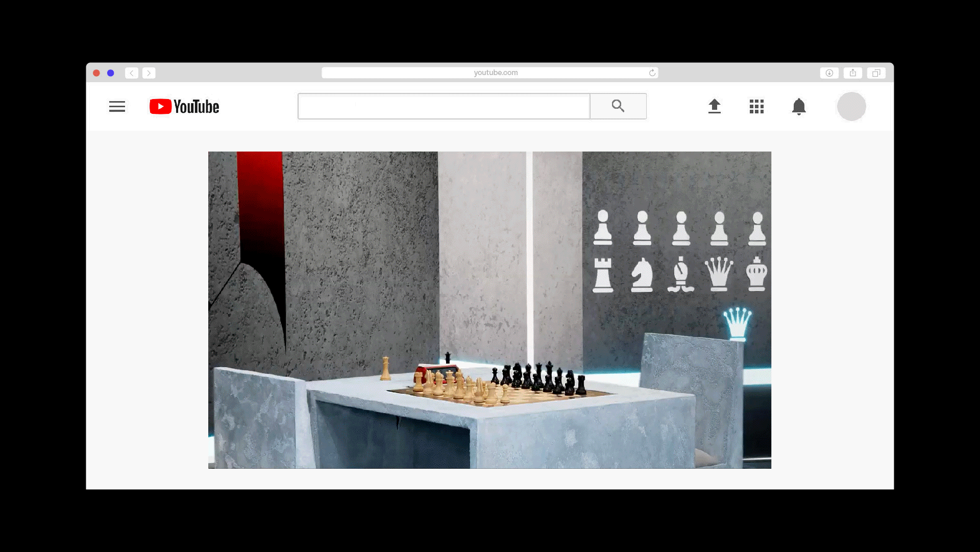980x552 pixels.
Task: Click the white rook piece graphic
Action: tap(603, 275)
